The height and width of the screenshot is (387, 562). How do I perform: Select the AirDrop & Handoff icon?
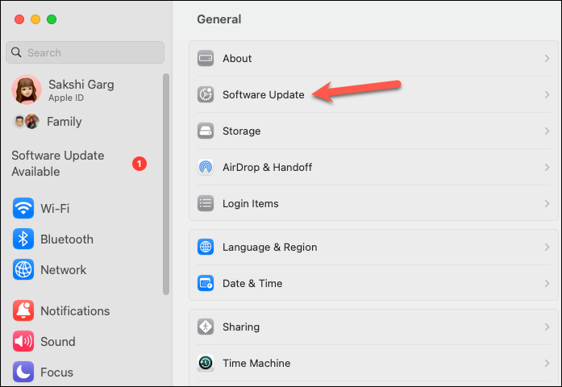tap(206, 167)
